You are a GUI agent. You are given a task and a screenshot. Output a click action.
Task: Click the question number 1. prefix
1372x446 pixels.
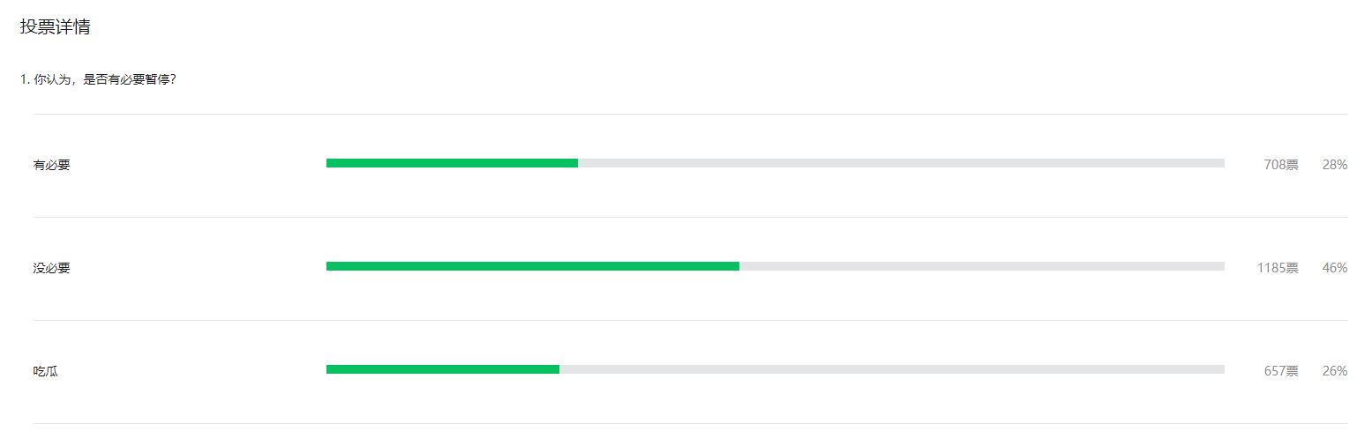(25, 79)
